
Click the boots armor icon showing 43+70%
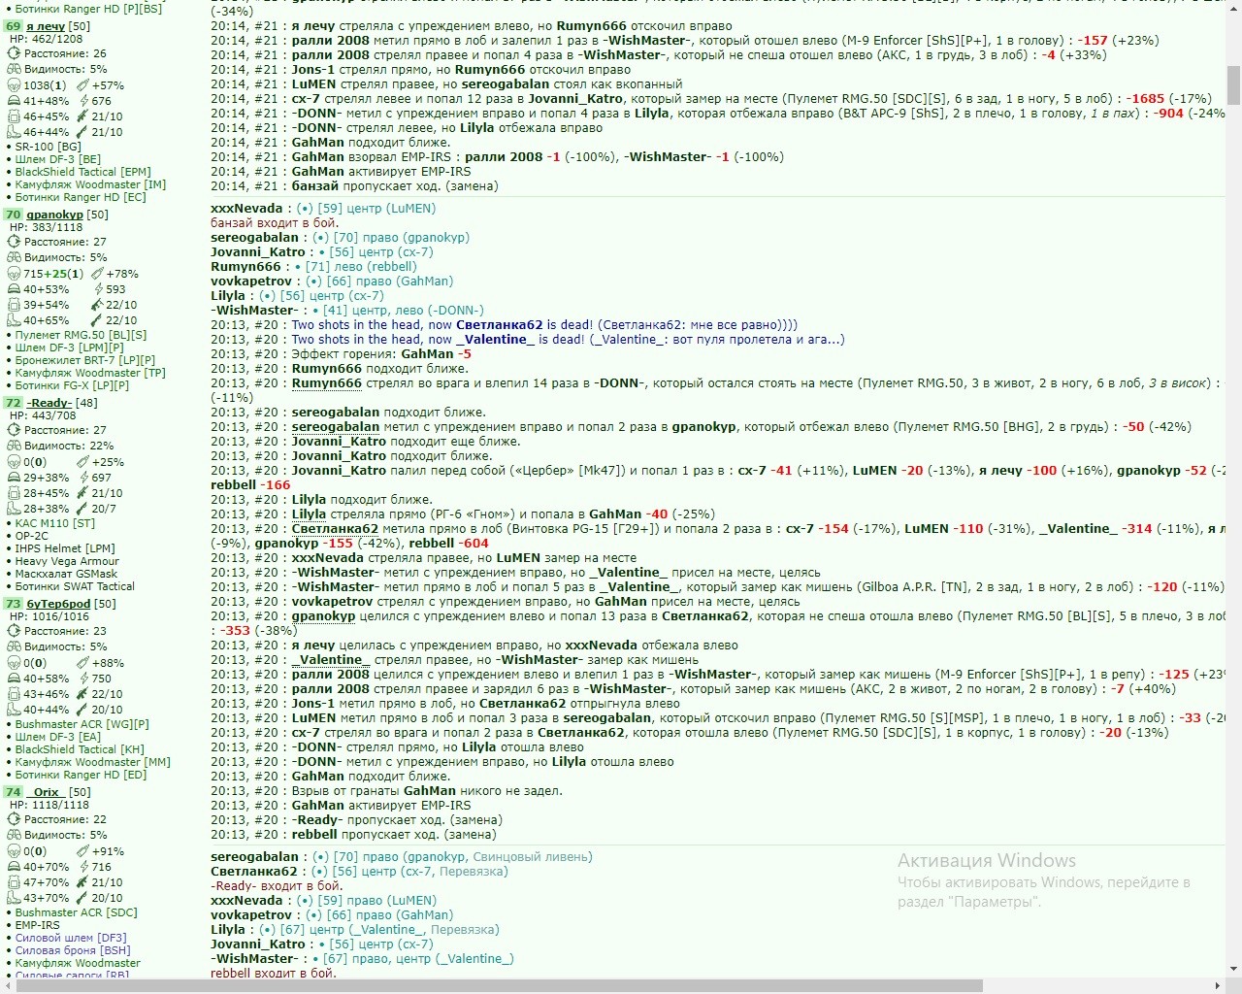click(14, 898)
